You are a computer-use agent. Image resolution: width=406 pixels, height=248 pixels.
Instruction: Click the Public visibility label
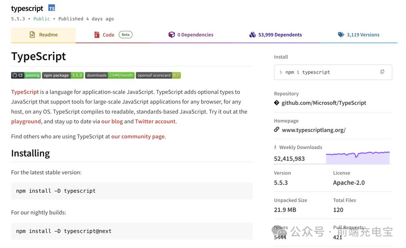tap(41, 19)
